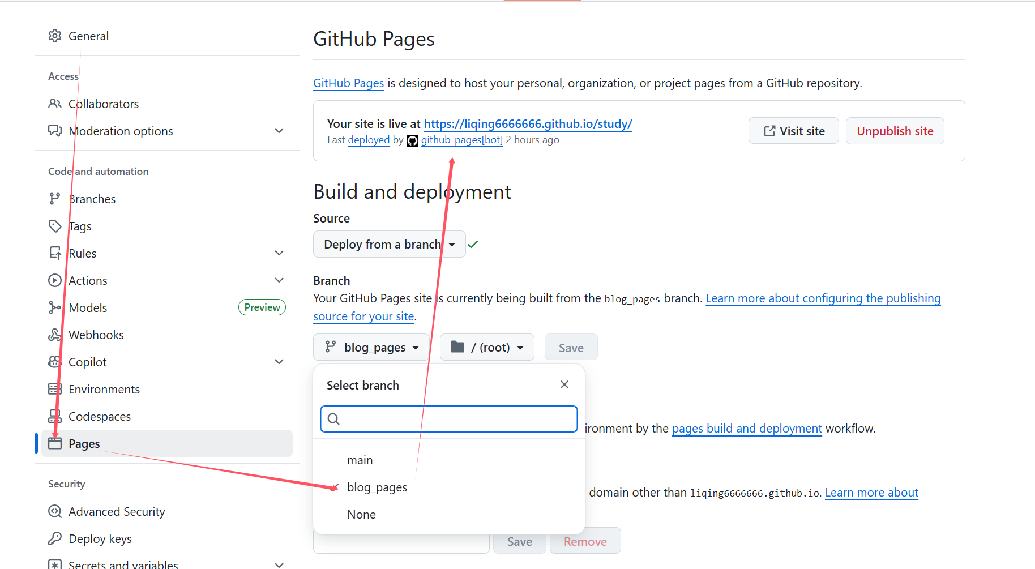Click the github-pages[bot] avatar
The image size is (1035, 569).
(x=412, y=140)
